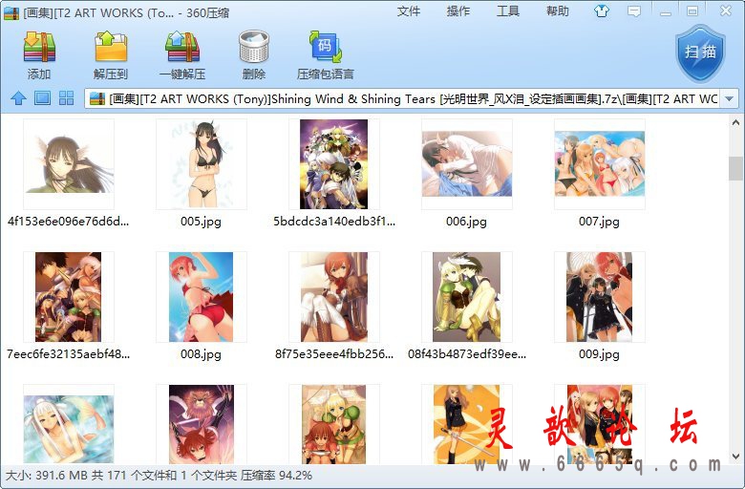This screenshot has width=745, height=489.
Task: Switch to the single large view icon
Action: [x=43, y=98]
